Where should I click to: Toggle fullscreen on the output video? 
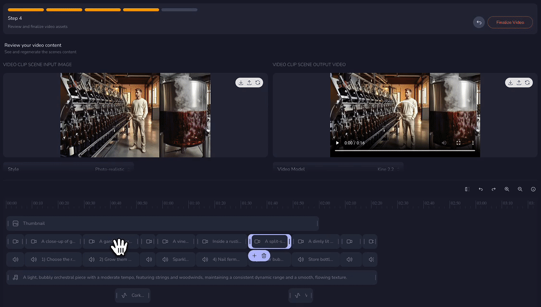coord(459,142)
